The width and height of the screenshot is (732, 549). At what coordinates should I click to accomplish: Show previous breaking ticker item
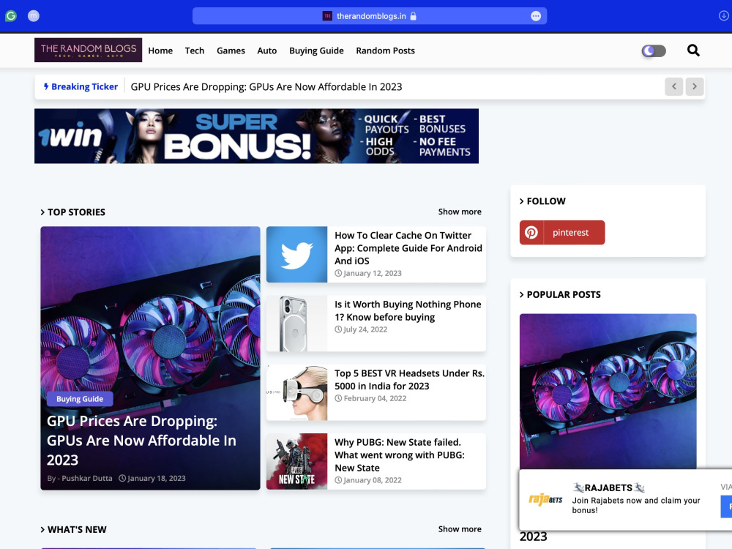point(673,87)
